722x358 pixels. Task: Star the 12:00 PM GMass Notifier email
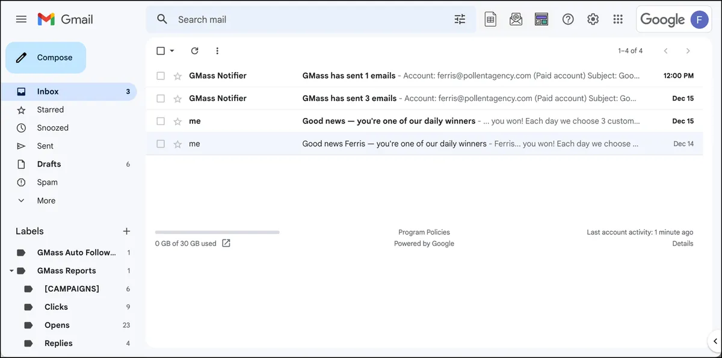tap(177, 76)
